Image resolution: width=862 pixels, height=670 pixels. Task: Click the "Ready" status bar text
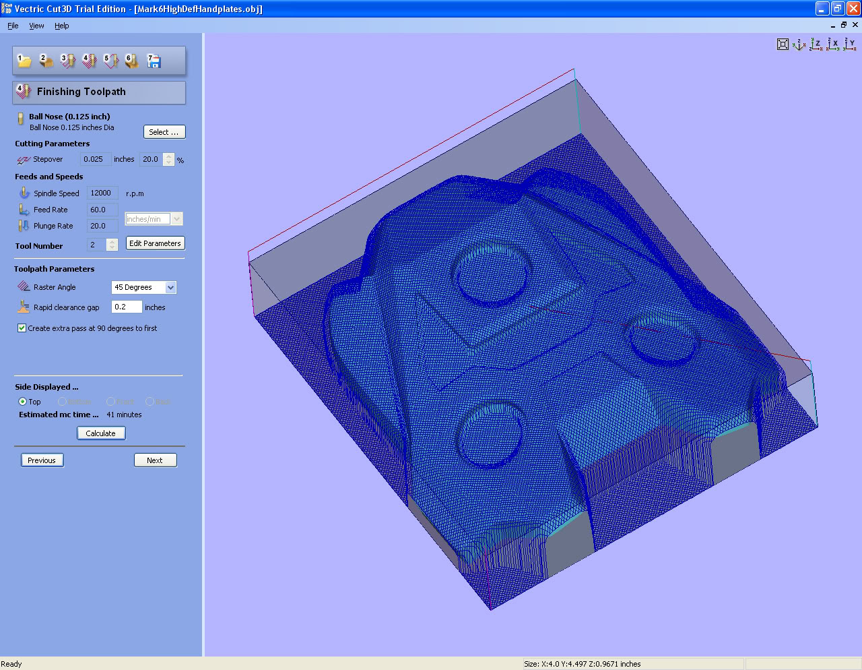coord(11,664)
